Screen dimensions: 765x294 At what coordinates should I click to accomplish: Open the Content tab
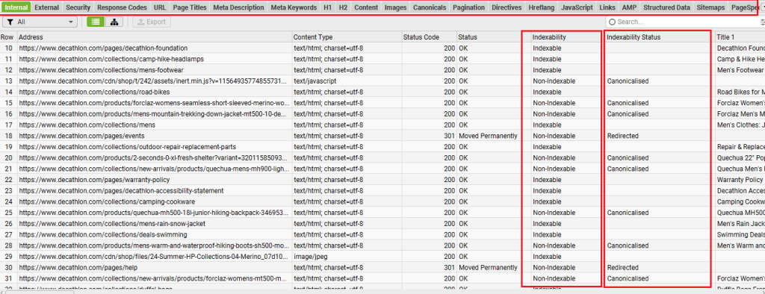[366, 7]
